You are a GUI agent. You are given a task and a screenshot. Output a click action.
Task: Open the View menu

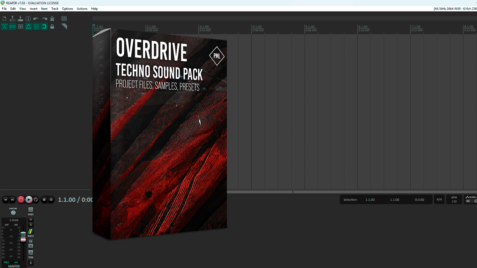23,9
